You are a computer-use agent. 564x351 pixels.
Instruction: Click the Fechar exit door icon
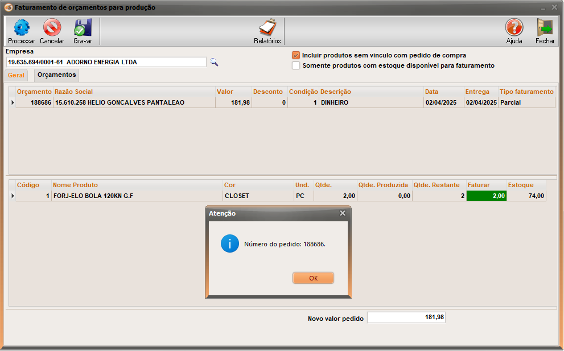pos(545,28)
